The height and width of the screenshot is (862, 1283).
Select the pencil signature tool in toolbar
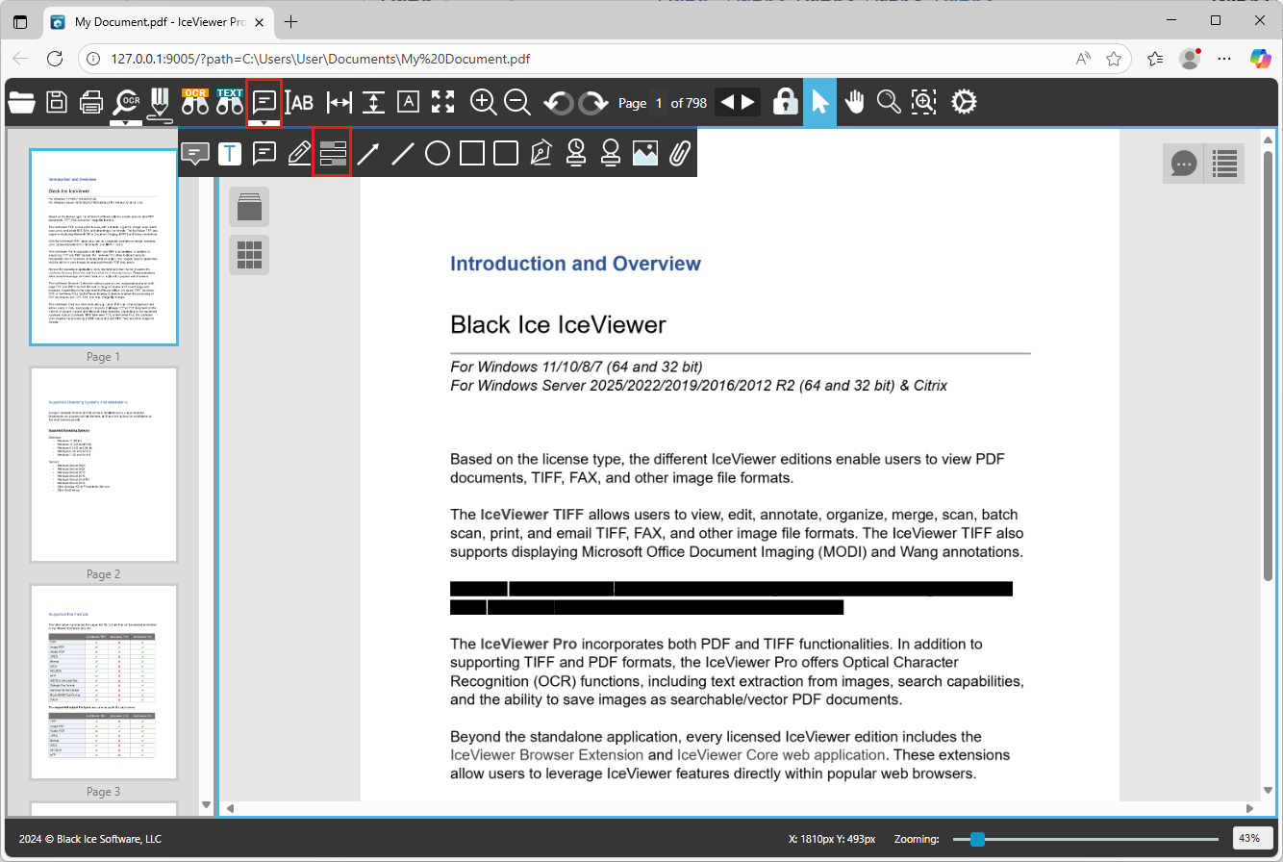click(x=160, y=105)
